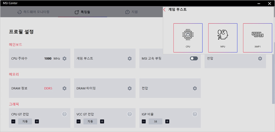Decrease VCC GT 전압 with minus
Screen dimensions: 275x132
(79, 121)
